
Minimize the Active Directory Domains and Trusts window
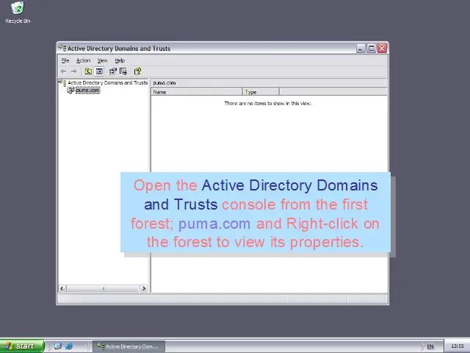coord(361,48)
